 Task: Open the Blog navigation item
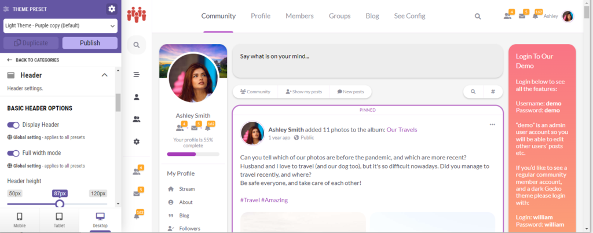pos(372,16)
